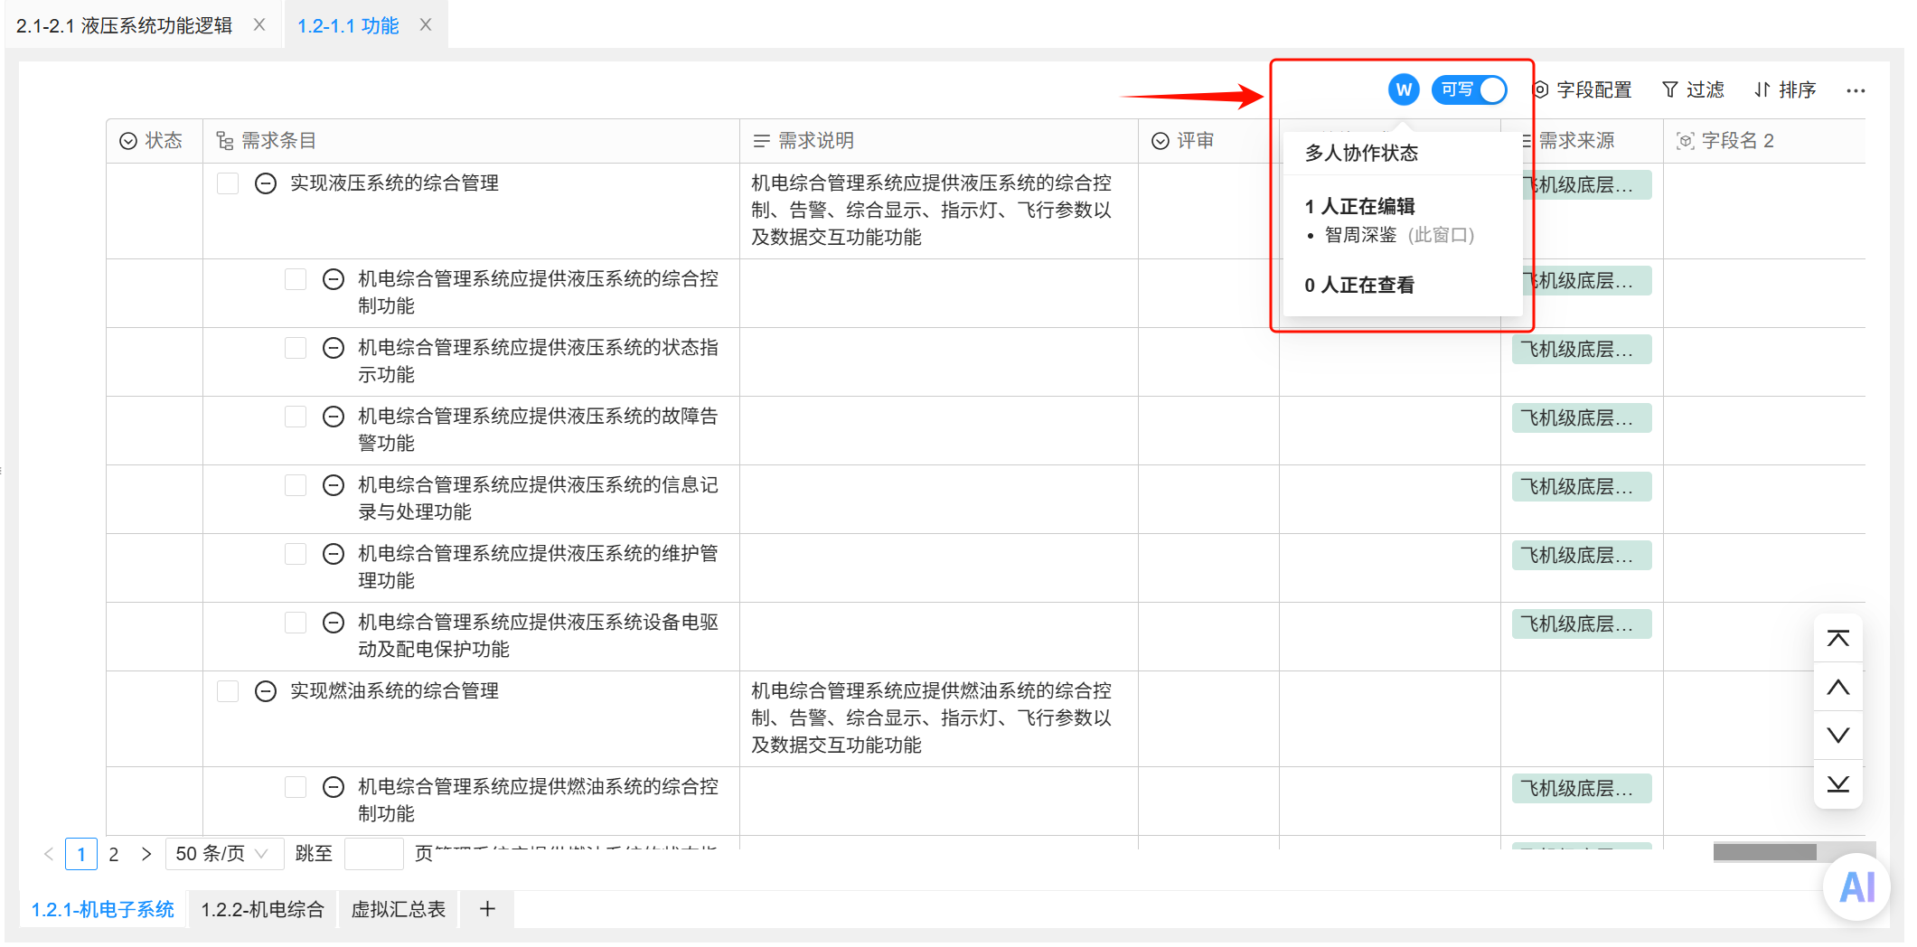Click the previous page arrow
This screenshot has height=947, width=1917.
49,854
